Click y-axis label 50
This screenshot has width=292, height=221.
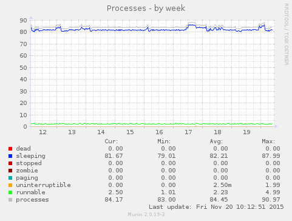point(23,67)
